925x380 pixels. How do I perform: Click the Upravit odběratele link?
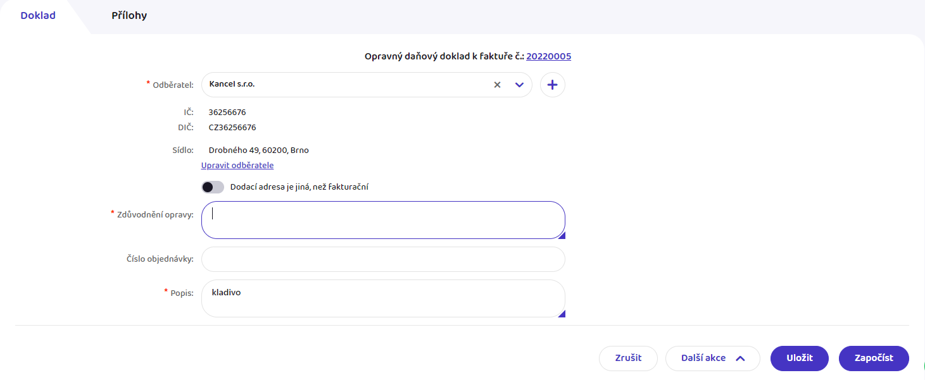point(237,165)
